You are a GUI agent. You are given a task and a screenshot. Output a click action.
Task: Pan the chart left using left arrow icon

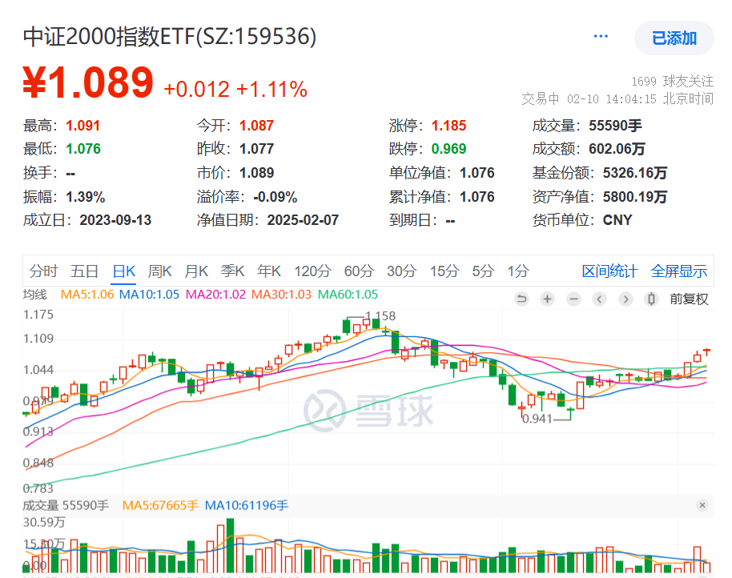pos(600,299)
